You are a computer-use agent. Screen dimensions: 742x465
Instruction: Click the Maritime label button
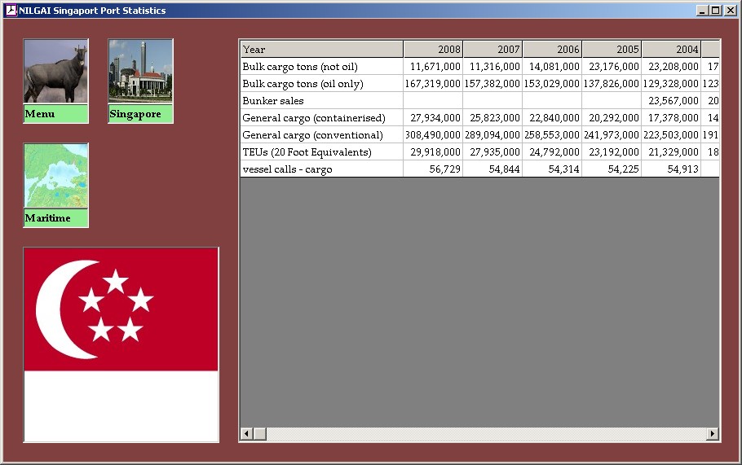(55, 218)
